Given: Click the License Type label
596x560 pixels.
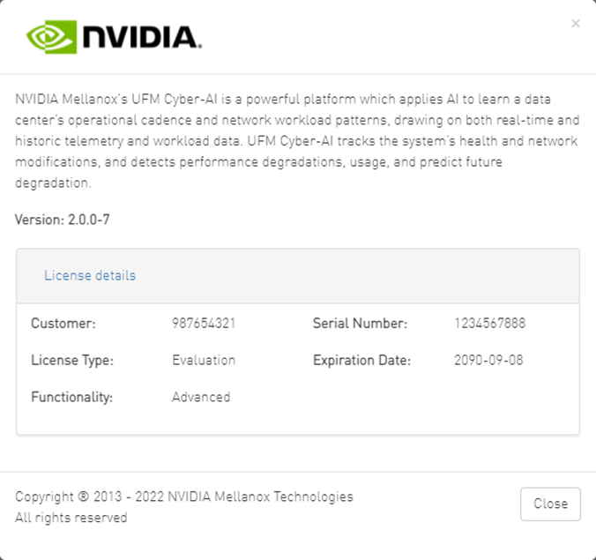Looking at the screenshot, I should click(72, 361).
